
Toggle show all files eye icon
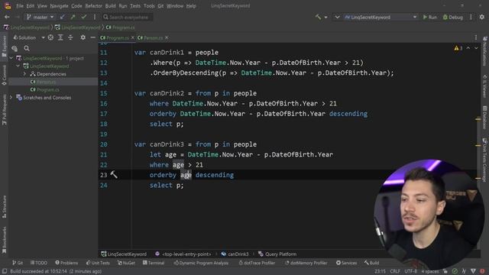point(15,48)
